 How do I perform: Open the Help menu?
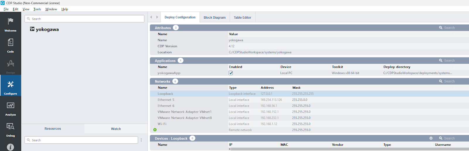click(x=65, y=9)
